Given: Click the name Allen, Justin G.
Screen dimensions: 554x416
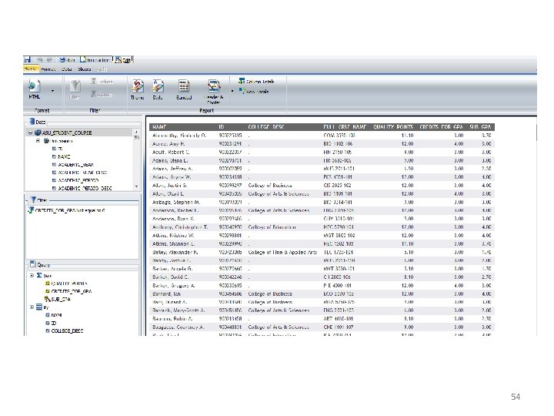Looking at the screenshot, I should (x=169, y=186).
